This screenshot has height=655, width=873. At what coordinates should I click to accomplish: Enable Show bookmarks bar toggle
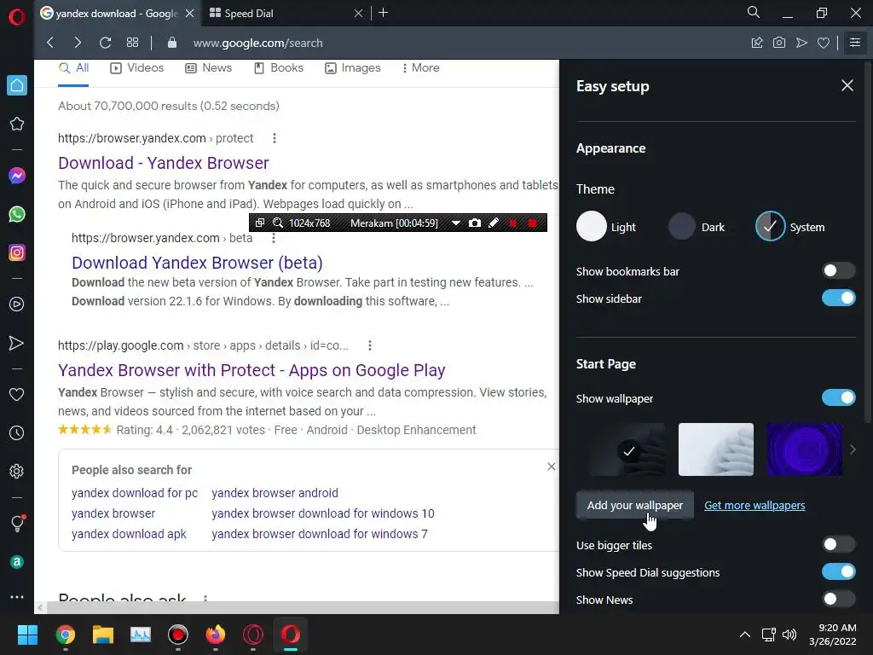839,270
